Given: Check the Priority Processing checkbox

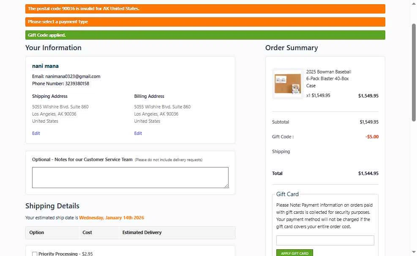Looking at the screenshot, I should [x=35, y=254].
